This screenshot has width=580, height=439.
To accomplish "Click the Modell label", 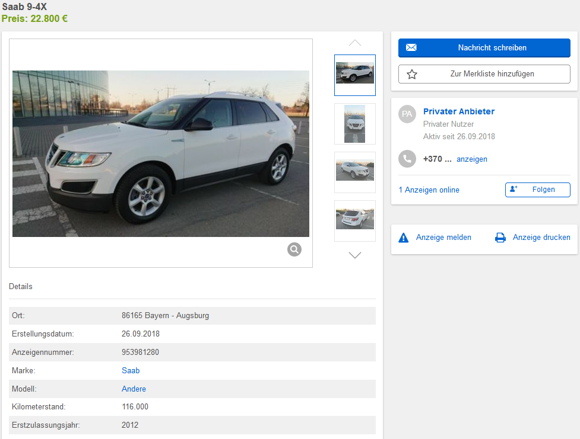I will (x=24, y=389).
